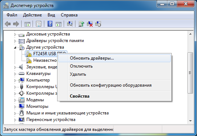Select the Клавиатуры label
Screen dimensions: 197x136
pyautogui.click(x=38, y=73)
